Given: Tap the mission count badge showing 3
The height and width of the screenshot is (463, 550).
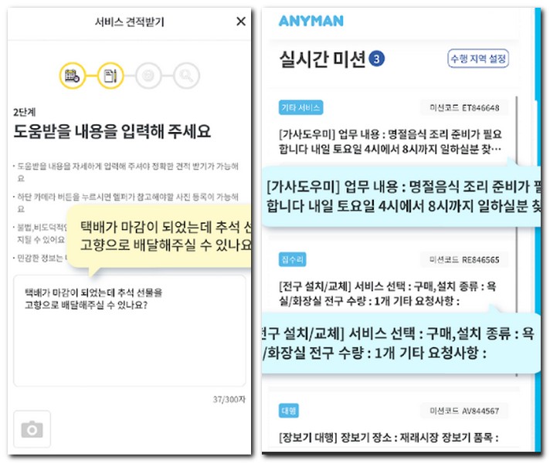Looking at the screenshot, I should (x=377, y=59).
